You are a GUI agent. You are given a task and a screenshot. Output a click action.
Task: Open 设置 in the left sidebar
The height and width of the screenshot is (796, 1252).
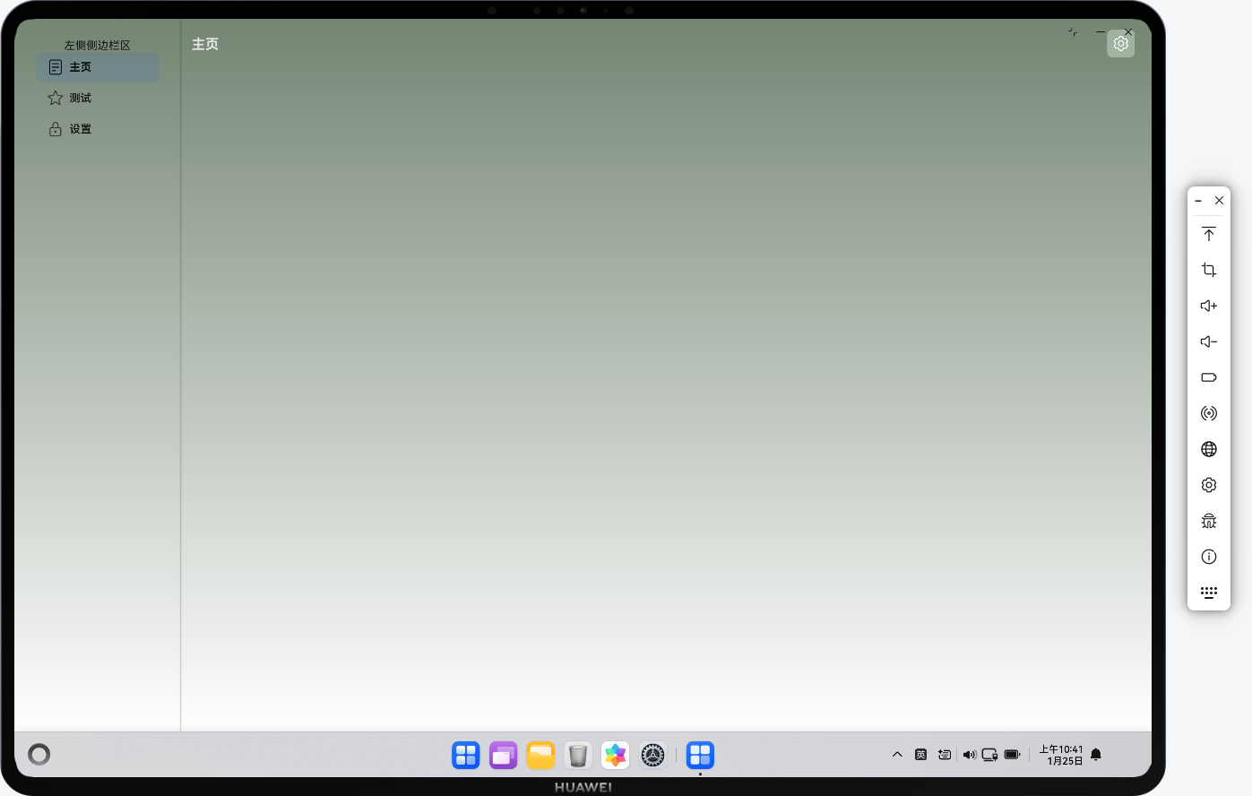click(x=81, y=129)
